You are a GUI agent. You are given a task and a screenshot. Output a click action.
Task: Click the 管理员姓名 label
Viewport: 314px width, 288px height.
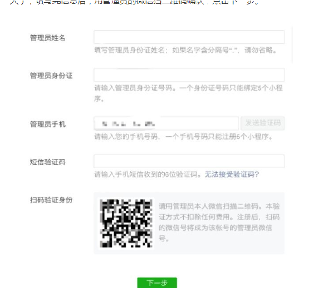pos(48,38)
